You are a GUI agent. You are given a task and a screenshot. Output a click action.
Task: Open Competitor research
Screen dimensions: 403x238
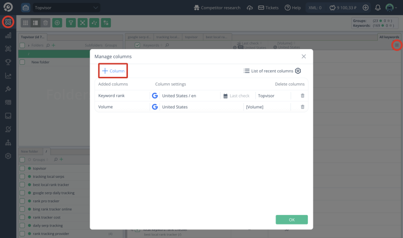[217, 8]
